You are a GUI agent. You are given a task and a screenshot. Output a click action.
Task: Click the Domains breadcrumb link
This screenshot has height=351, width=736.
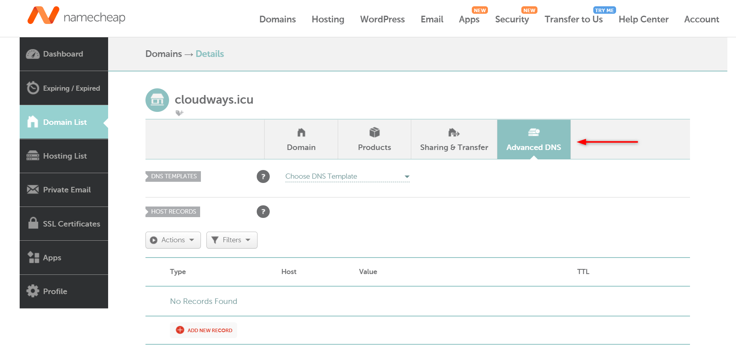point(164,54)
